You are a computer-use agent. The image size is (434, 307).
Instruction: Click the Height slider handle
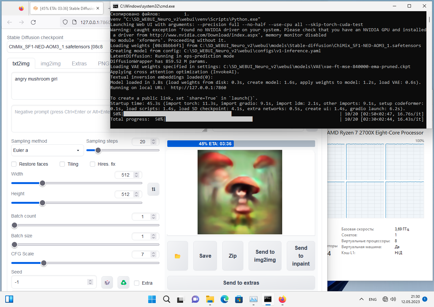tap(42, 203)
